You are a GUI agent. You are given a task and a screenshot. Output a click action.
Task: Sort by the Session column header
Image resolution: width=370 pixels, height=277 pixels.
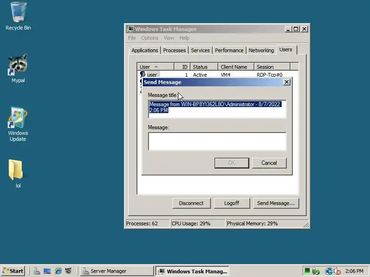[x=272, y=67]
